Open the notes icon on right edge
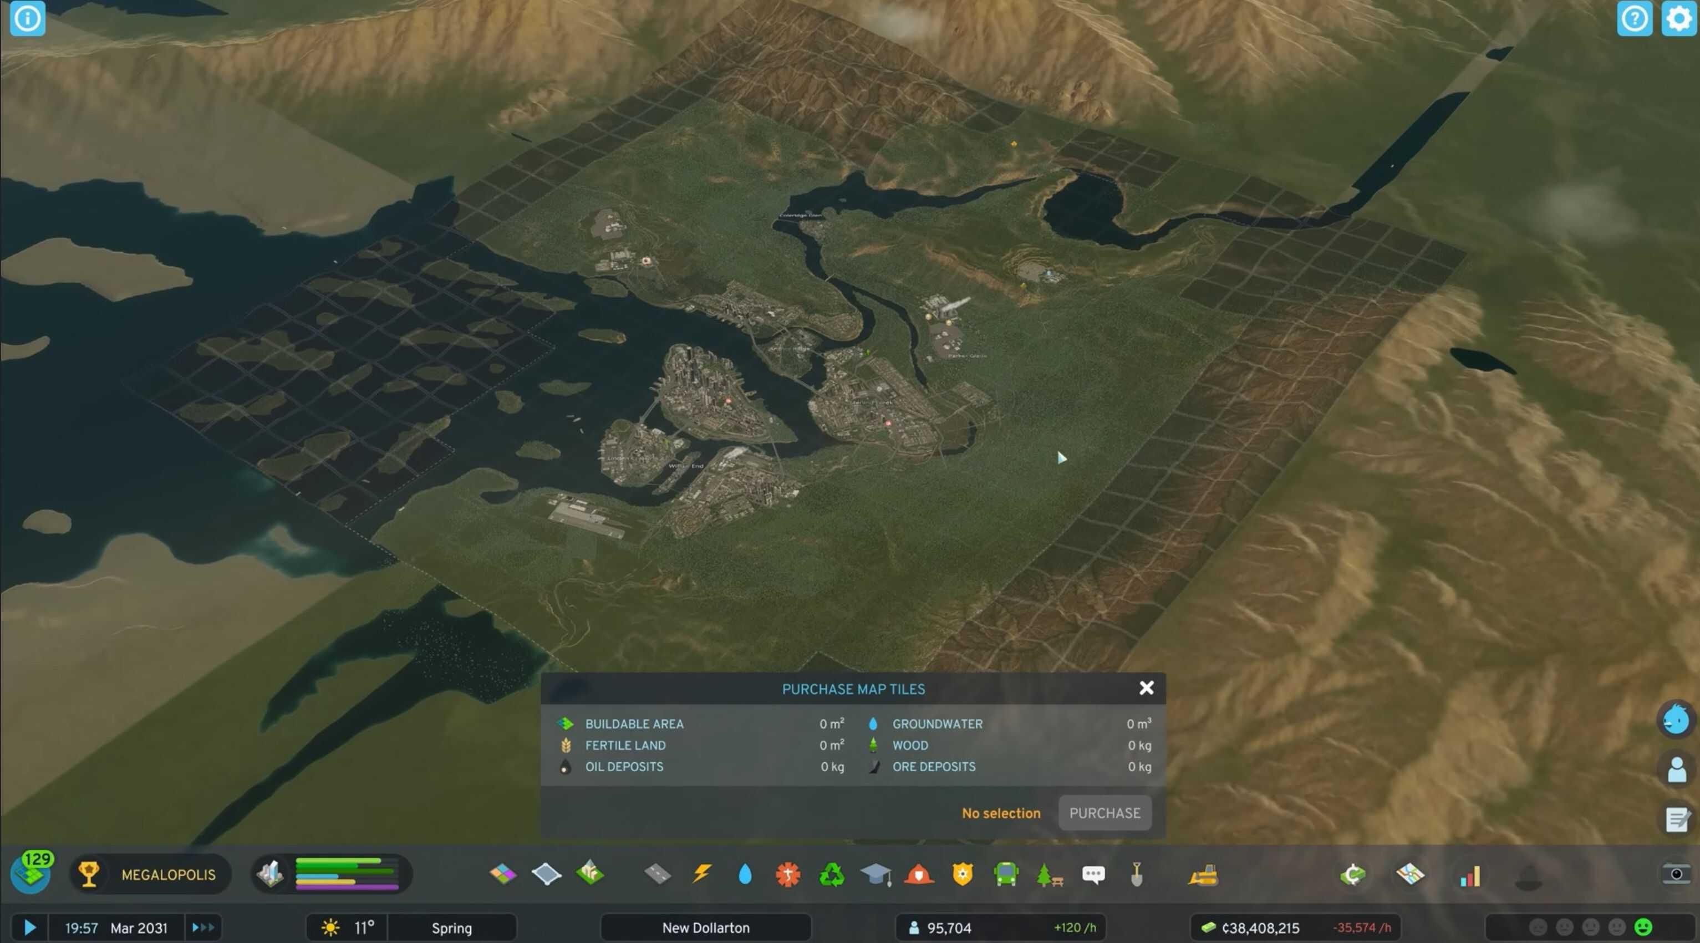Viewport: 1700px width, 943px height. coord(1676,819)
